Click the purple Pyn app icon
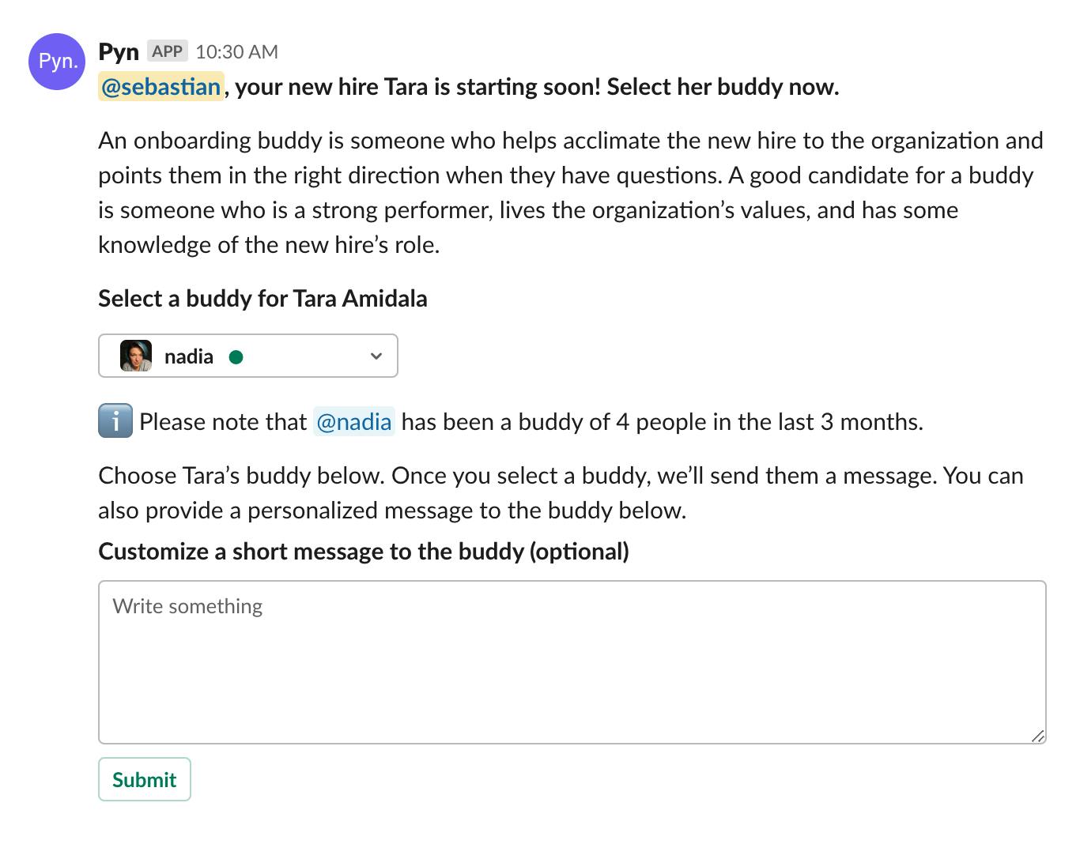The image size is (1080, 863). (55, 62)
